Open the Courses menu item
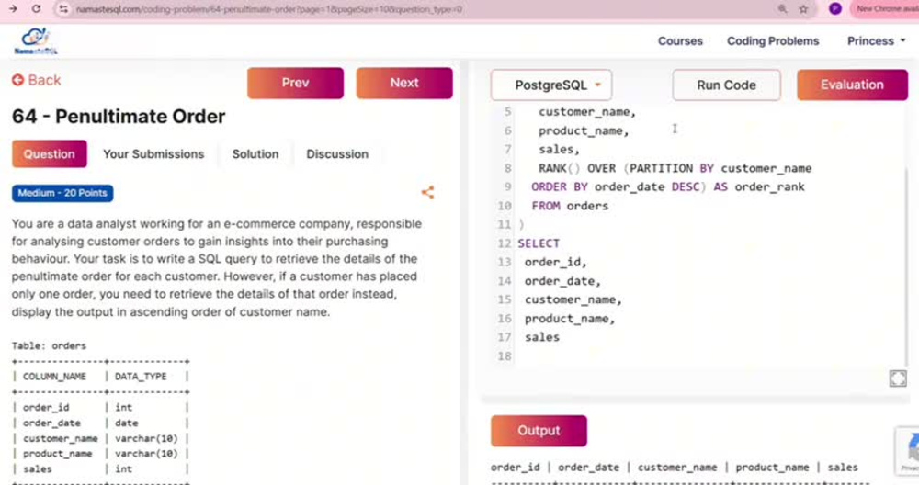The width and height of the screenshot is (919, 485). point(680,41)
